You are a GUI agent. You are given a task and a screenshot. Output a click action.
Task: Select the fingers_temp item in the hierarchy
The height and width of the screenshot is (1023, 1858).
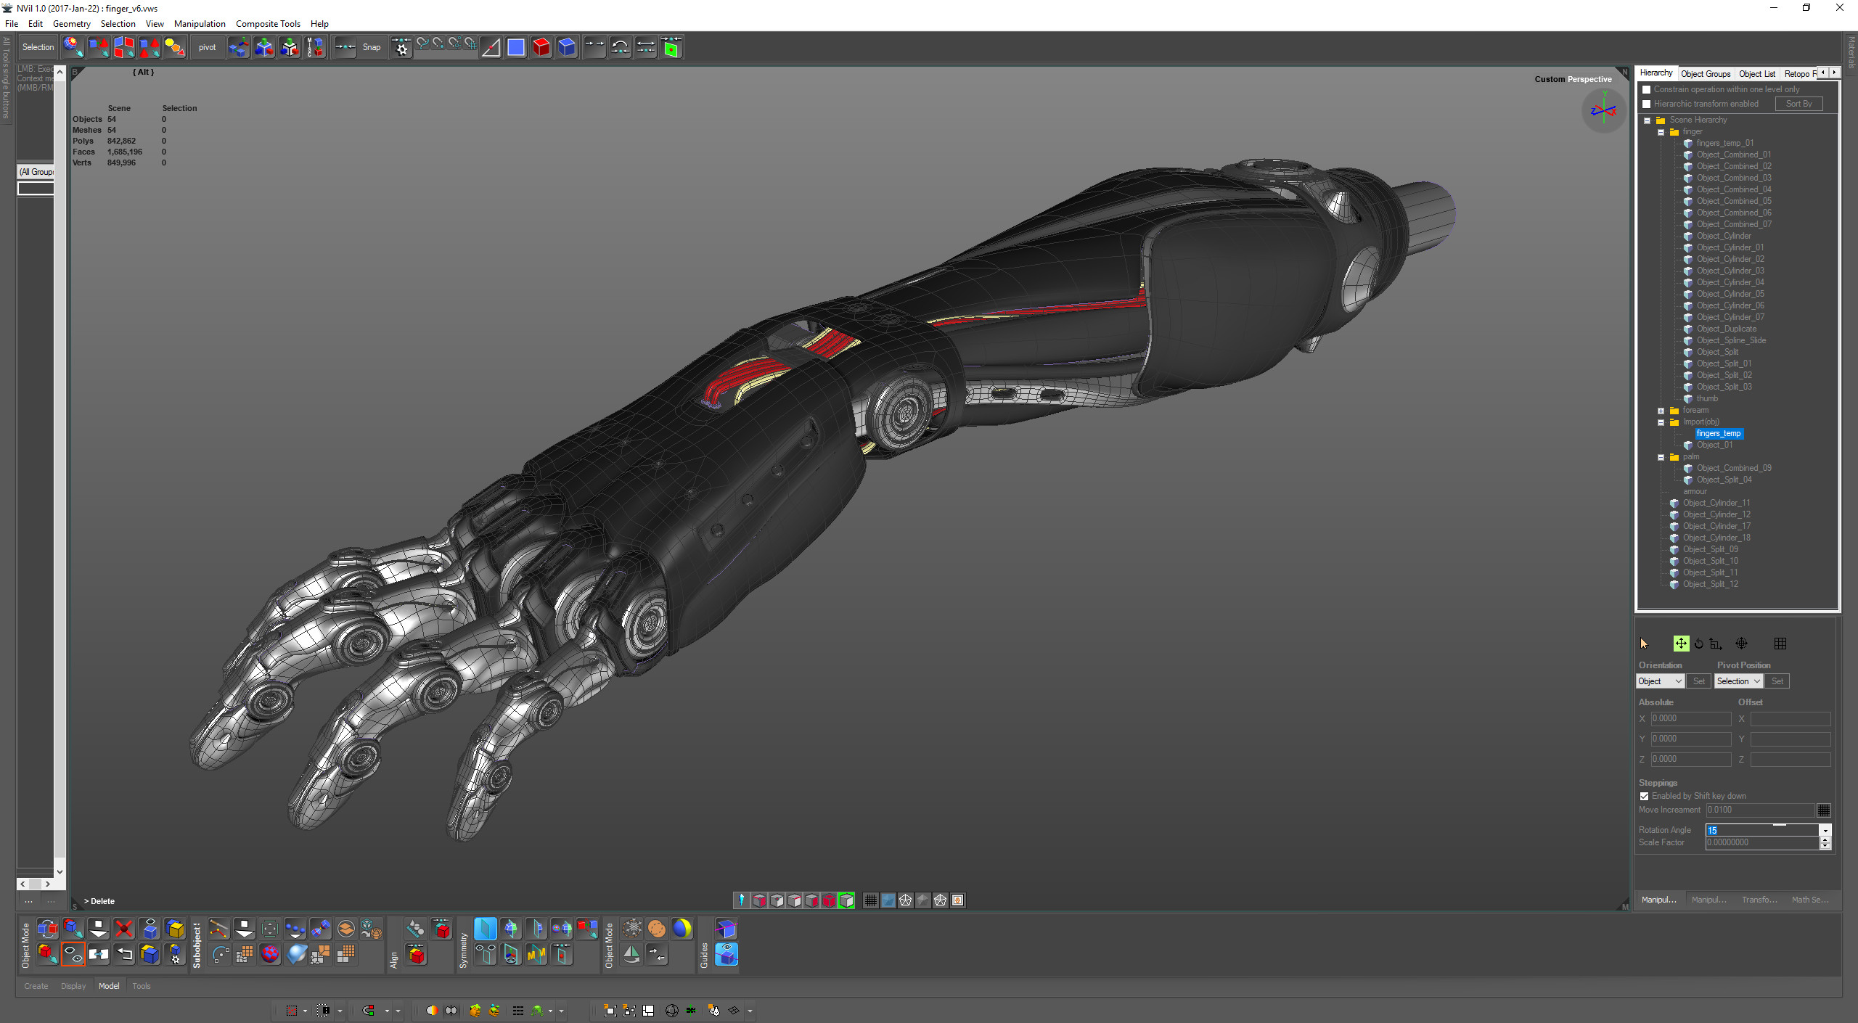(x=1718, y=433)
